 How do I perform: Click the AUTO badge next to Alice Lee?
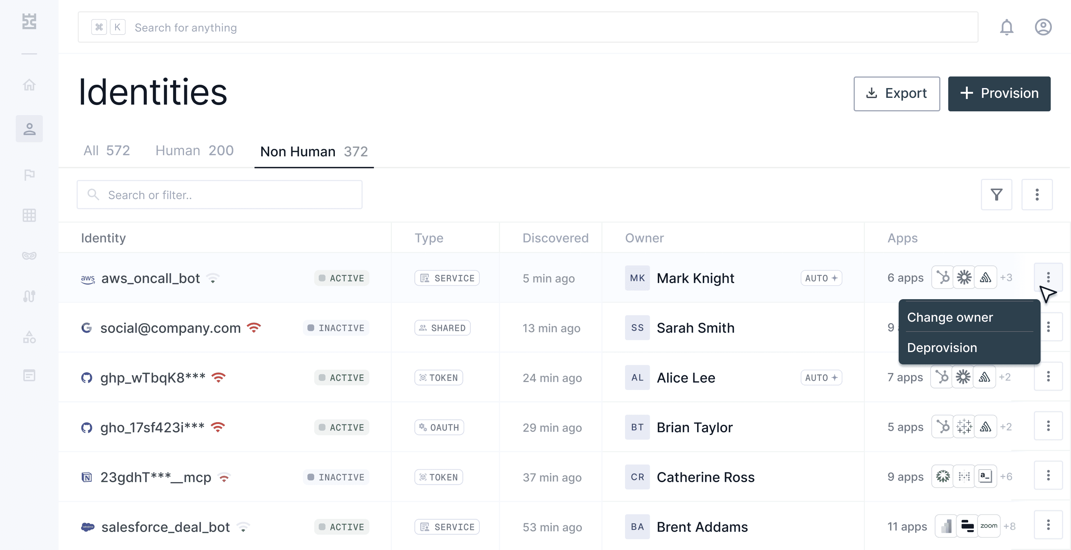pyautogui.click(x=821, y=378)
